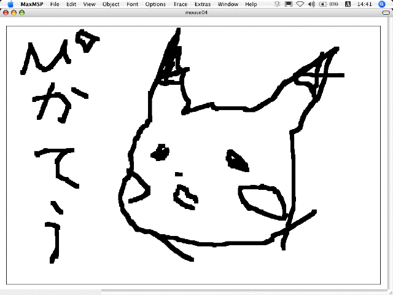Open the Options menu
Viewport: 393px width, 295px height.
pos(155,4)
